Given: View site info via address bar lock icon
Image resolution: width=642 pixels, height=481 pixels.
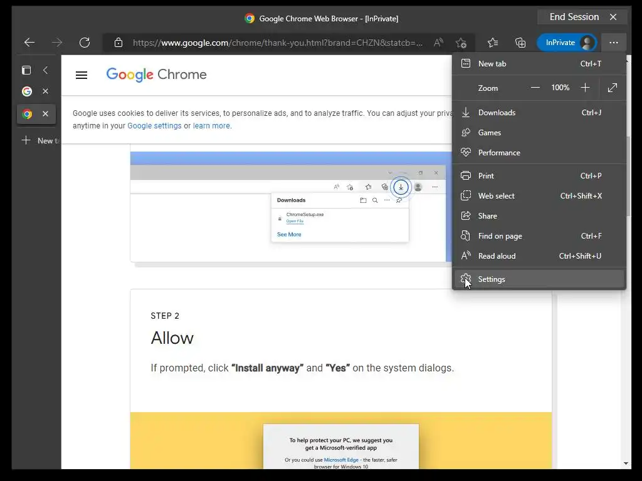Looking at the screenshot, I should (x=118, y=43).
